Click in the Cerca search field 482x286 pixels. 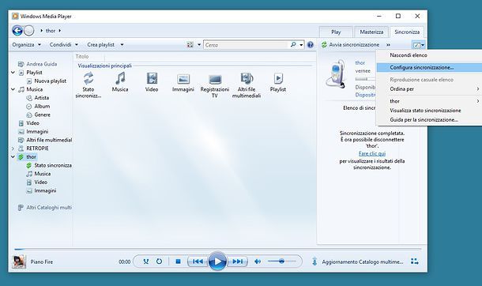[x=246, y=45]
